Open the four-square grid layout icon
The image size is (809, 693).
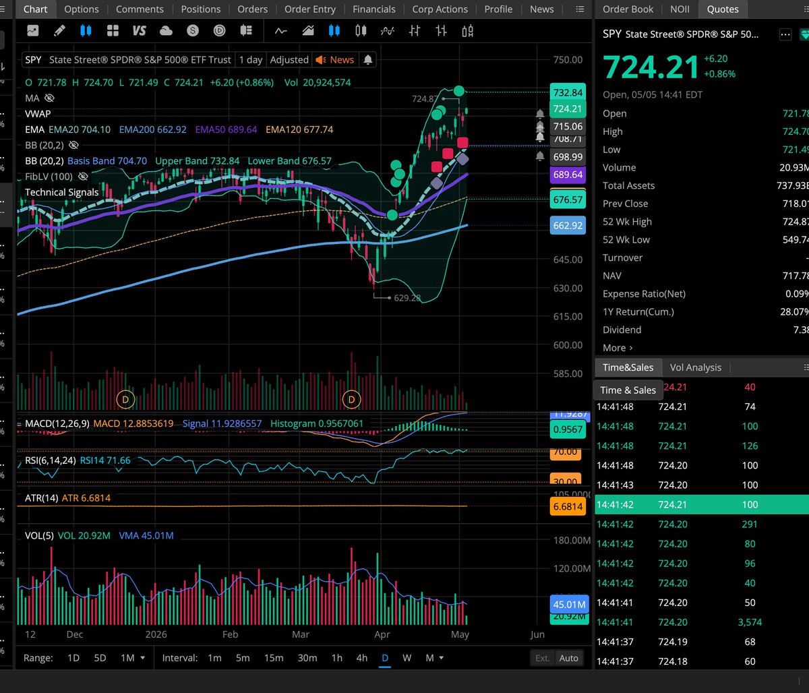tap(113, 30)
